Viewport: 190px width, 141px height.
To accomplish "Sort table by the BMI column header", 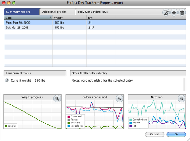I will [x=101, y=18].
